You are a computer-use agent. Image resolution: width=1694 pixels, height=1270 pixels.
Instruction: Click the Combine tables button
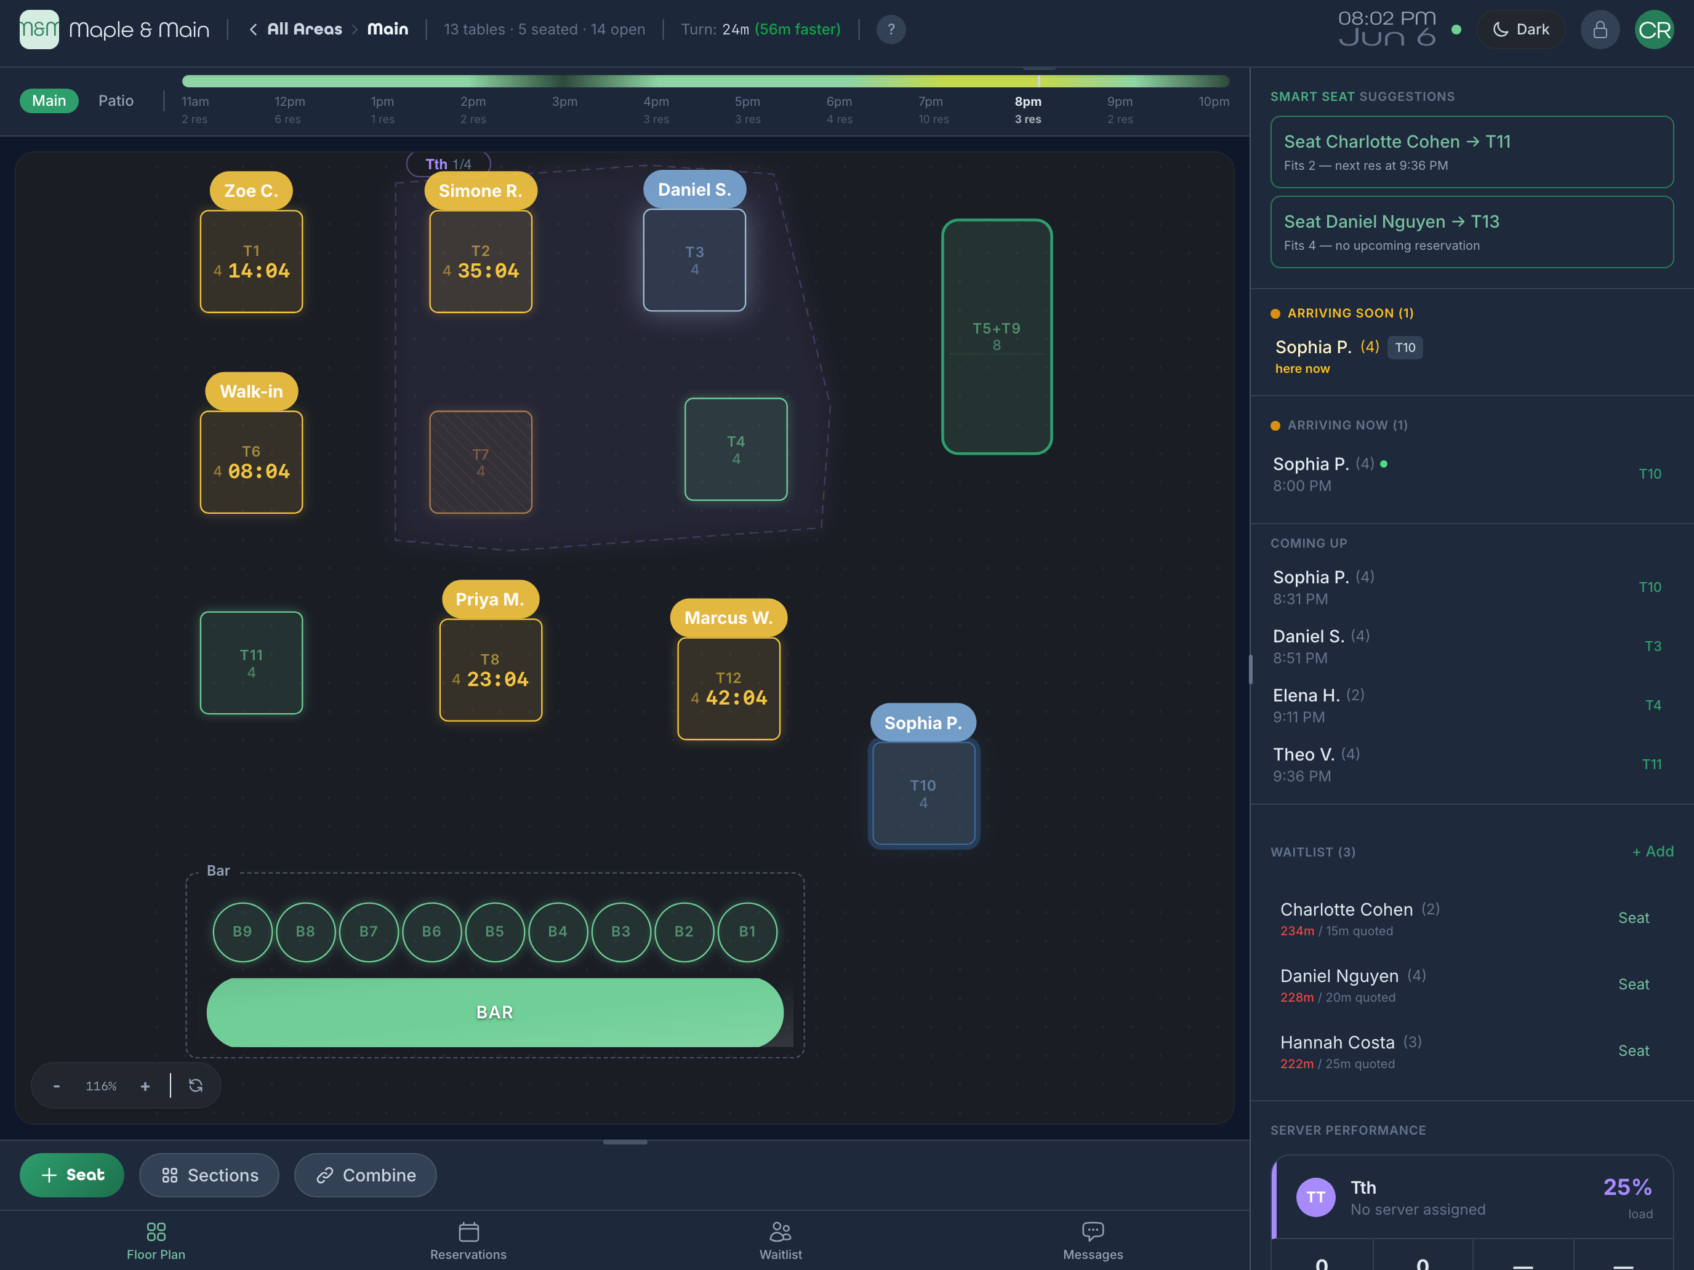point(365,1174)
